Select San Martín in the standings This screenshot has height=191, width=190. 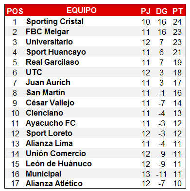(x=46, y=93)
